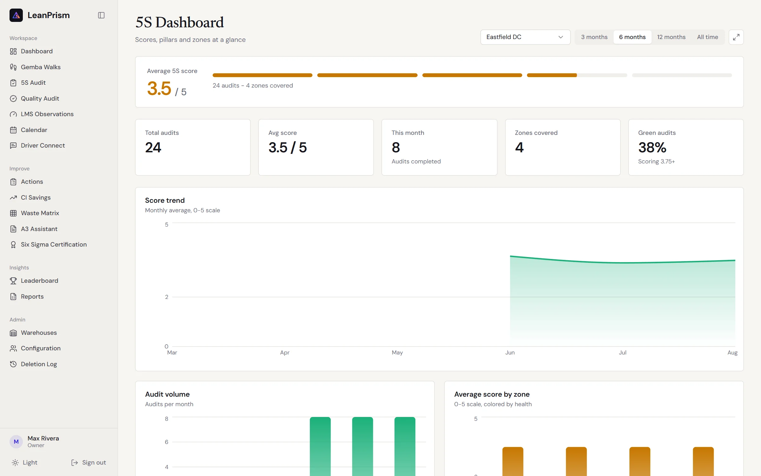The width and height of the screenshot is (761, 476).
Task: Click the Gemba Walks footprints icon
Action: click(13, 67)
